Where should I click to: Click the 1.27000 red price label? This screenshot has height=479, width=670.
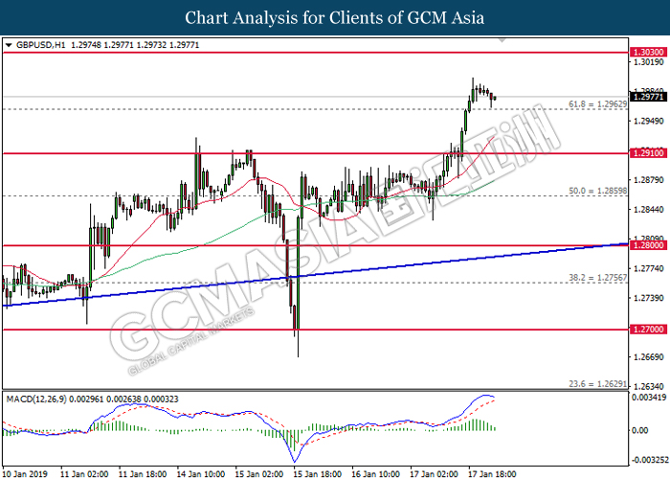click(x=648, y=330)
